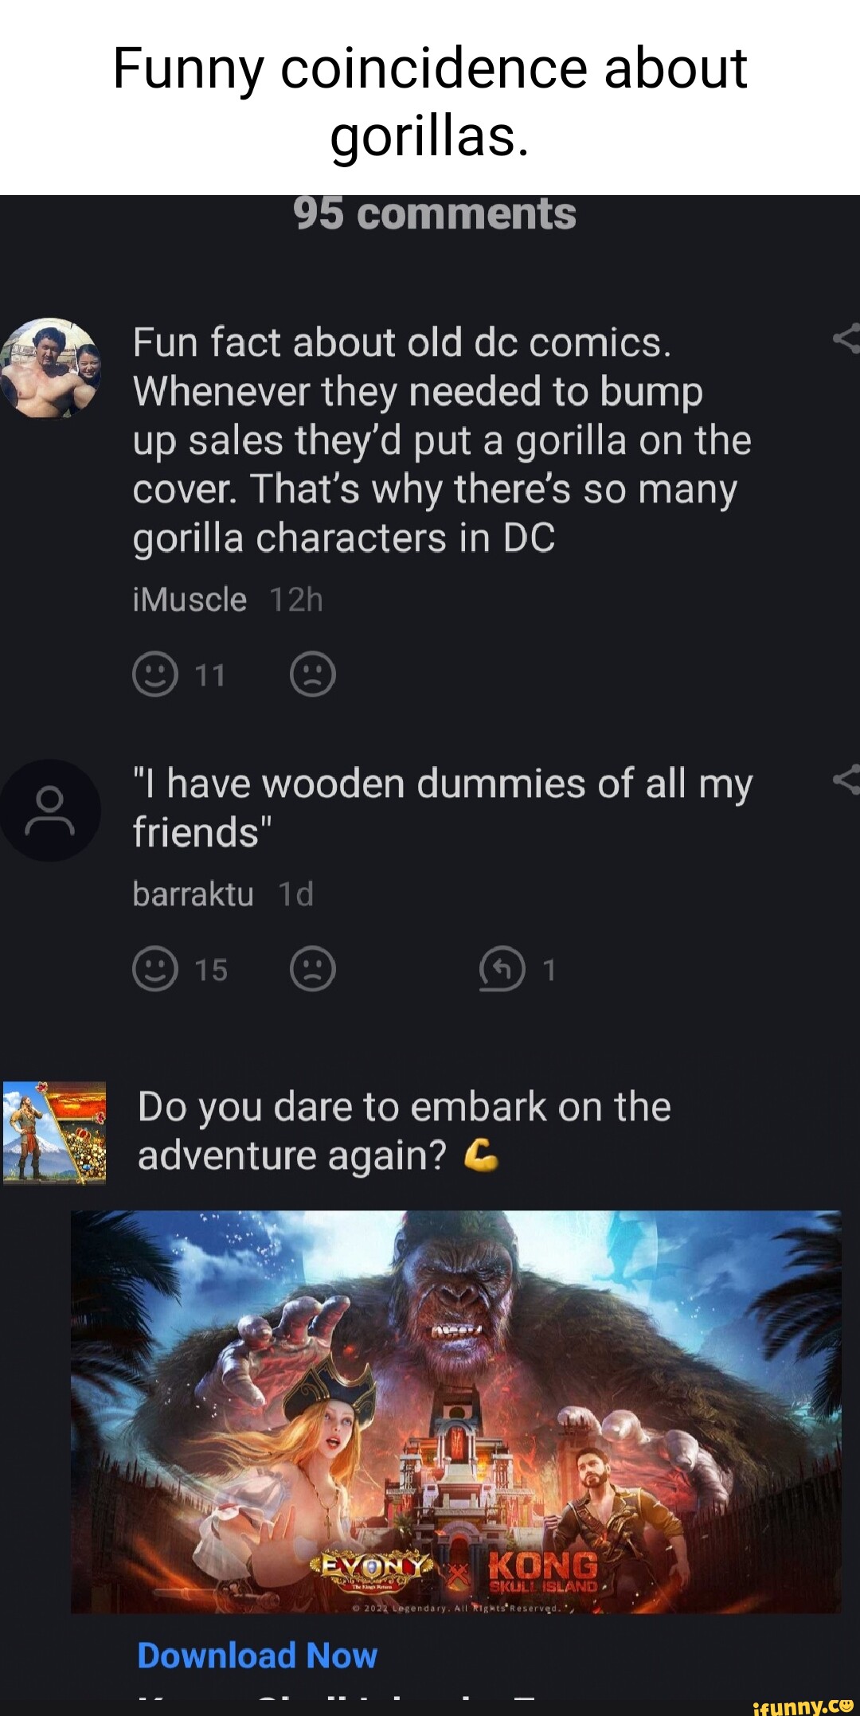Tap the Kong Skull Island ad banner
This screenshot has width=860, height=1716.
pyautogui.click(x=455, y=1412)
